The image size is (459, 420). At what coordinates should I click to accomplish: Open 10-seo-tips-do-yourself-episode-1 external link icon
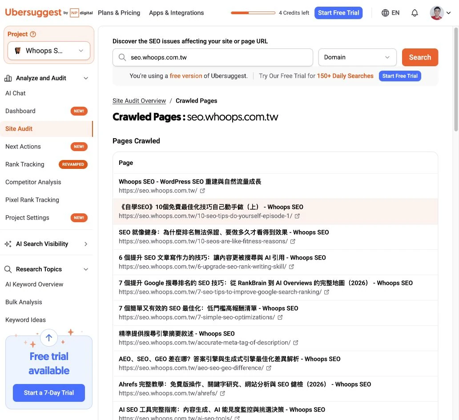[297, 216]
